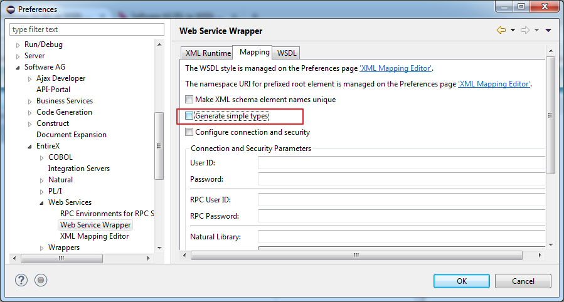Select Integration Servers tree item
Viewport: 564px width, 302px height.
click(x=79, y=169)
